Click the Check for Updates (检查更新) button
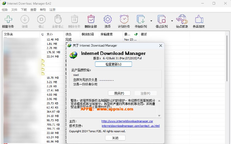 tap(113, 64)
